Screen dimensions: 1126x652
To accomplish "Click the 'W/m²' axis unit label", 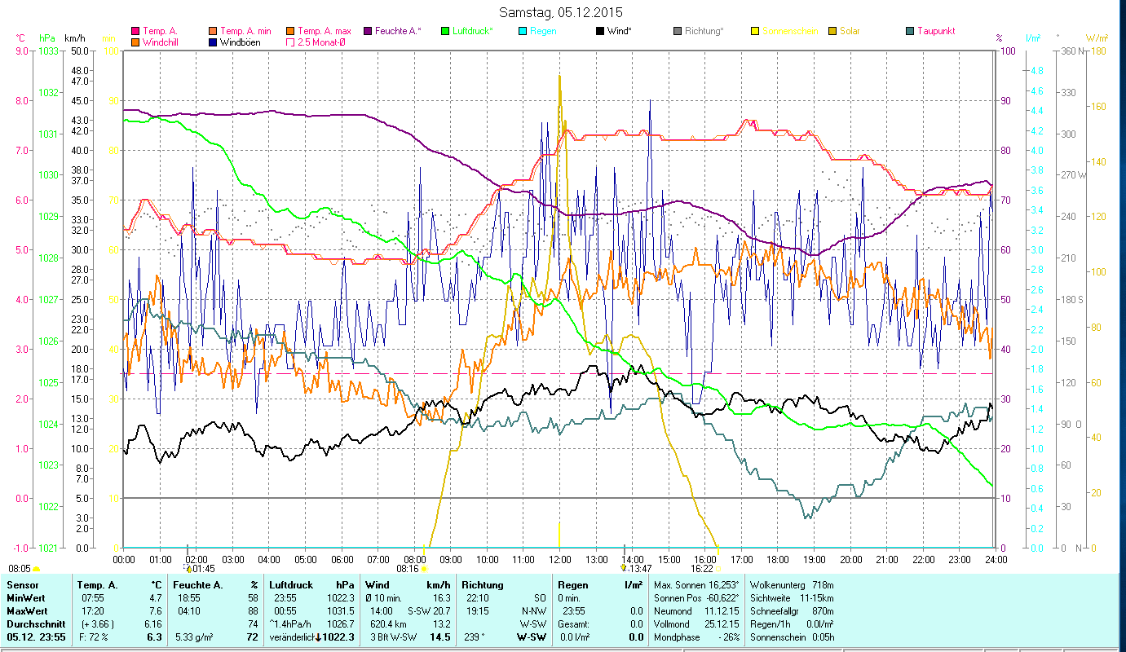I will point(1097,37).
